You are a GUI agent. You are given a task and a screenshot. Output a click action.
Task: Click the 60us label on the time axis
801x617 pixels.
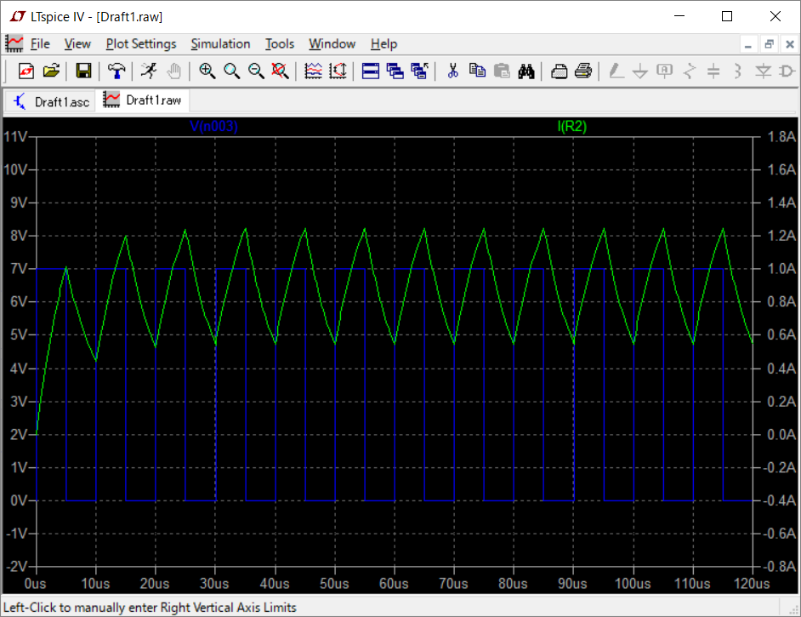394,583
